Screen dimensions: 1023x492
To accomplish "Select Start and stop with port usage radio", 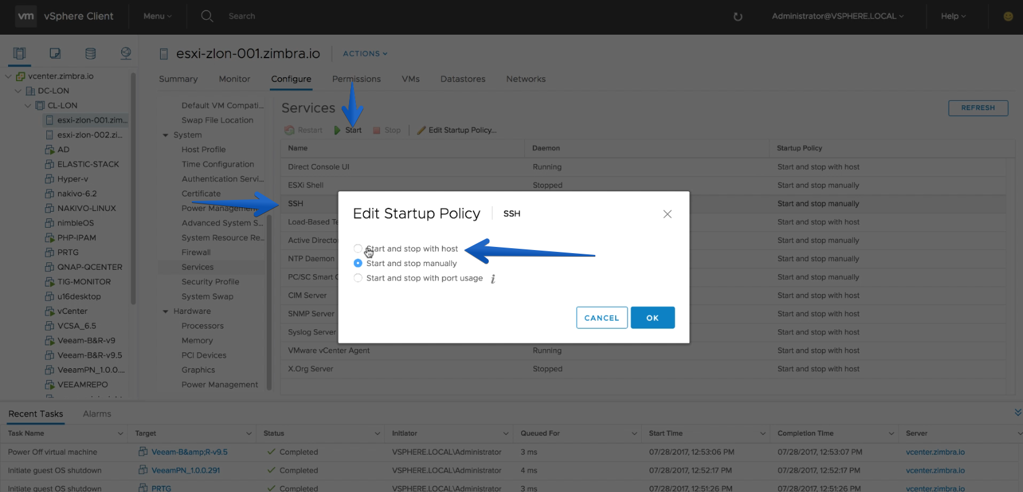I will point(358,278).
